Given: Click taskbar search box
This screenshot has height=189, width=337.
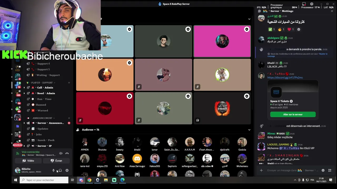Looking at the screenshot, I should coord(44,180).
